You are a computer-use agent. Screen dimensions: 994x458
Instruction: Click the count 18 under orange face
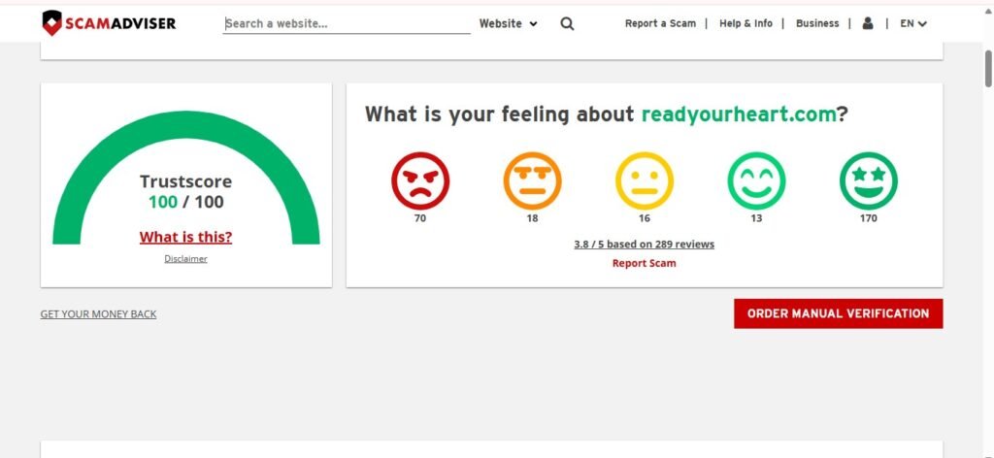(x=533, y=218)
